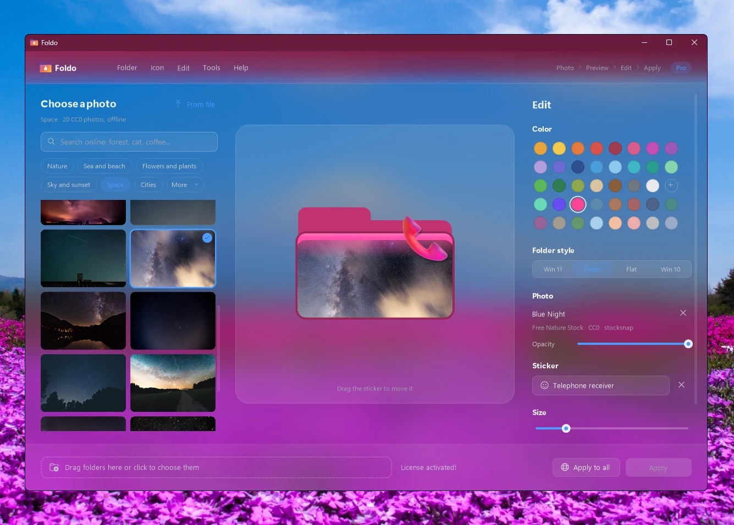This screenshot has width=734, height=525.
Task: Click the Foldo app logo in header
Action: [x=45, y=68]
